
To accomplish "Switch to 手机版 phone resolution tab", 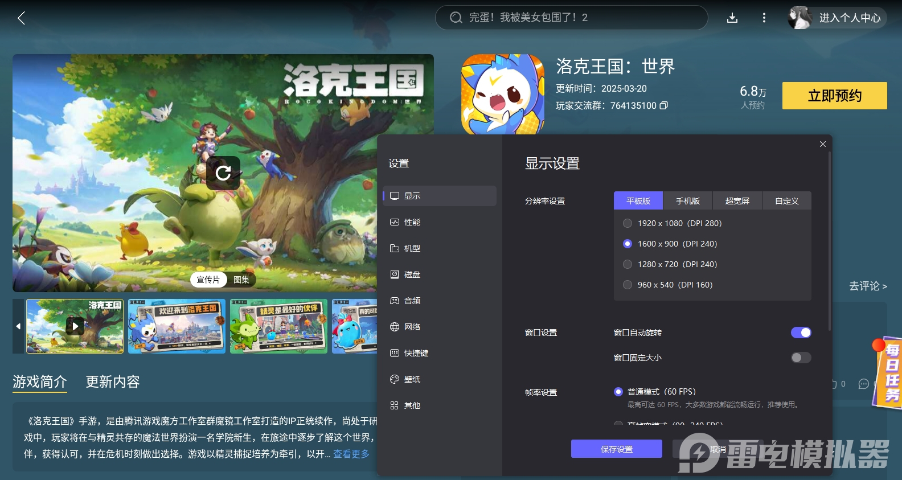I will coord(688,201).
